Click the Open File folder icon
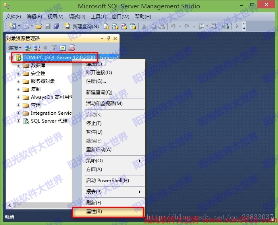Screen dimensions: 278x225 coord(39,27)
